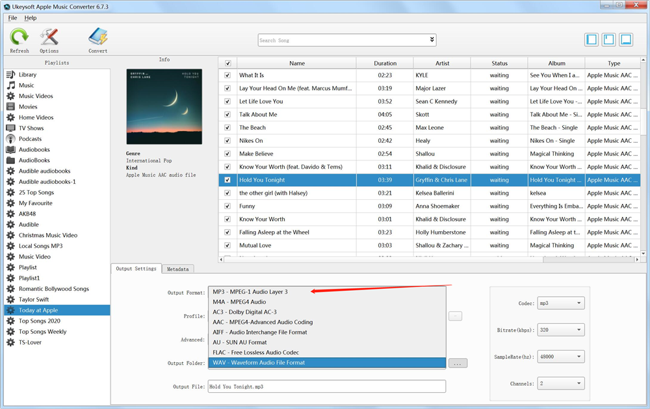Image resolution: width=650 pixels, height=409 pixels.
Task: Switch to the third layout view icon
Action: click(626, 40)
